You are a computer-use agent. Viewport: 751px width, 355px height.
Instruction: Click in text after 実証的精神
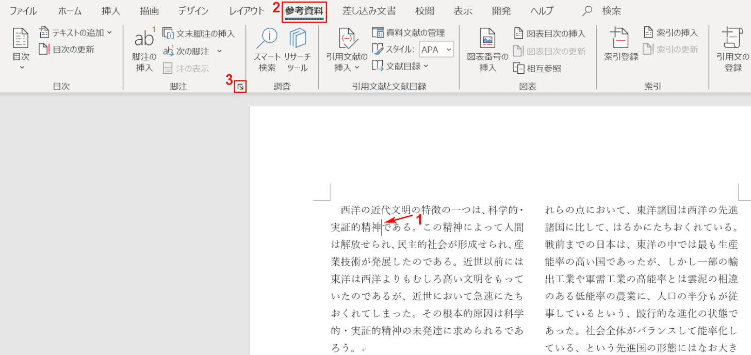[x=382, y=227]
